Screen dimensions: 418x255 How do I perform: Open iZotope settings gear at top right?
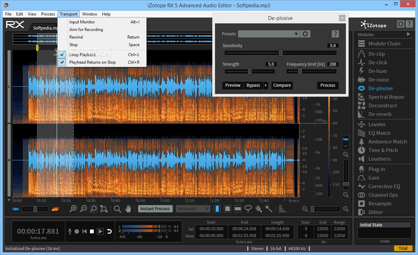click(x=400, y=24)
